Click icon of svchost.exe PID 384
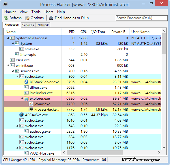Image resolution: width=170 pixels, height=165 pixels. point(22,137)
